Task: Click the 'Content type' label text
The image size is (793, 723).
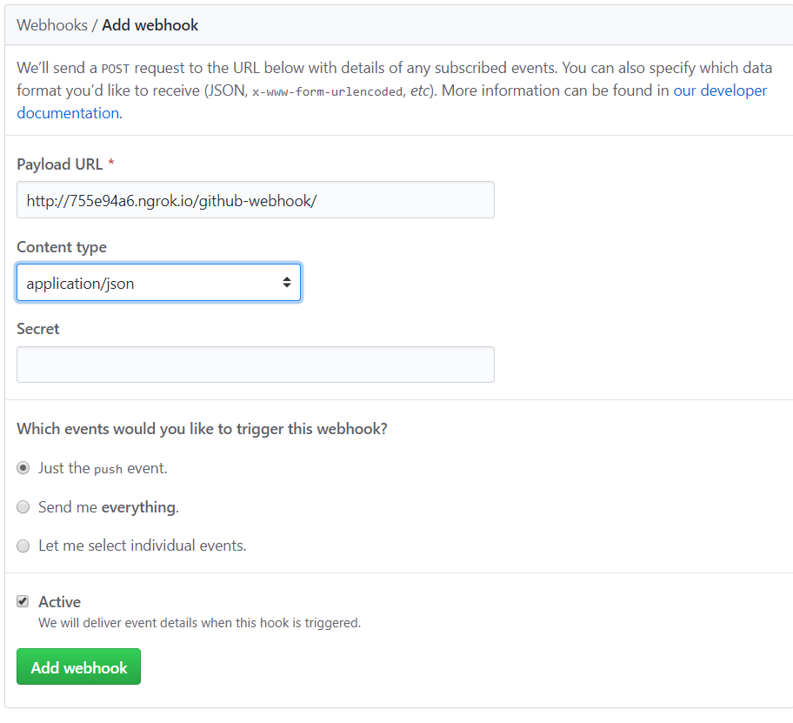Action: [x=62, y=247]
